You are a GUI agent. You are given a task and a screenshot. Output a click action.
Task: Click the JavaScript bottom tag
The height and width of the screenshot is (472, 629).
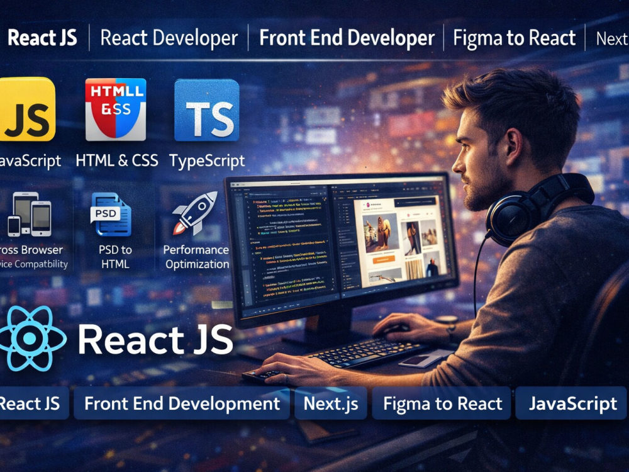click(x=571, y=403)
